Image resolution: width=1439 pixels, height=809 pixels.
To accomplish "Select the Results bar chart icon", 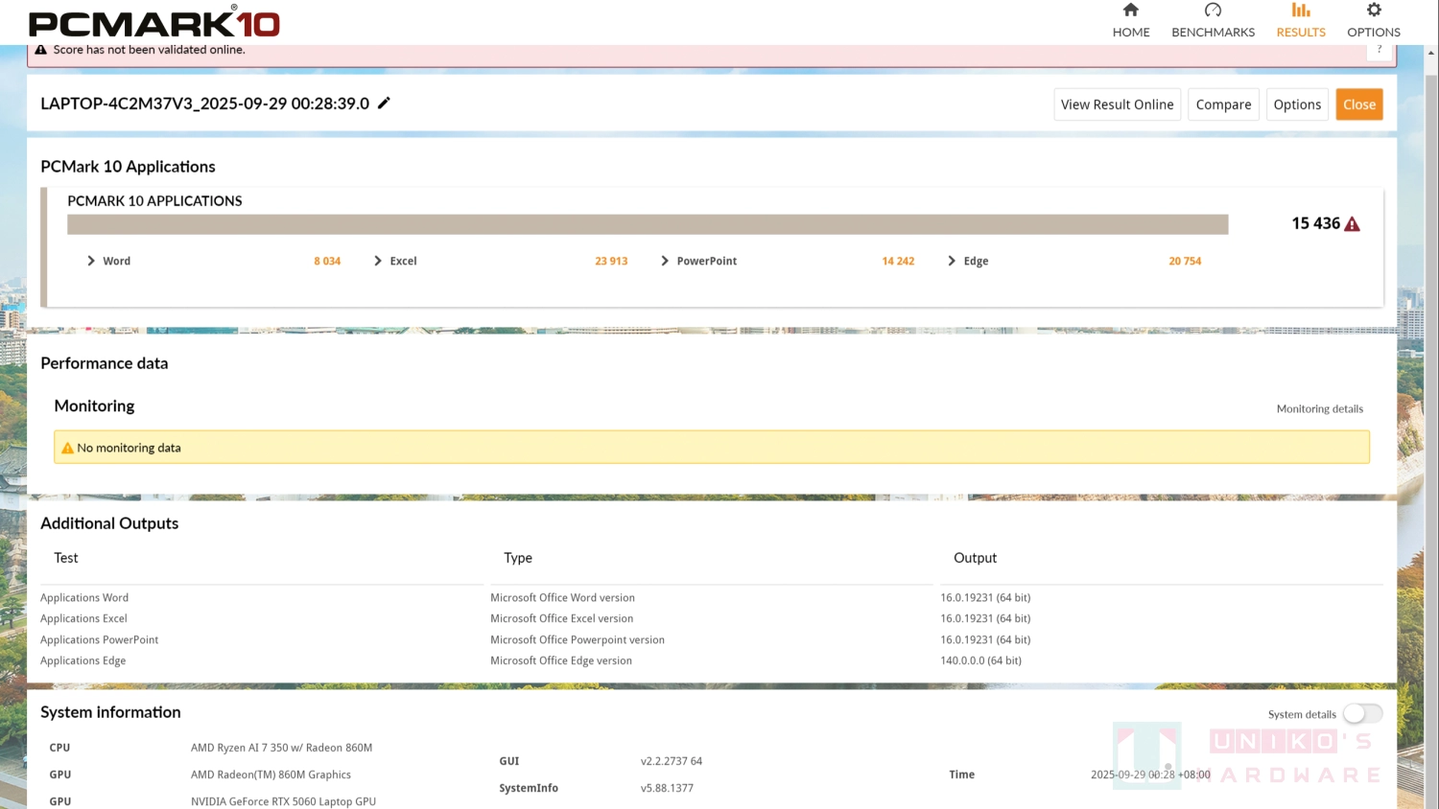I will coord(1301,10).
